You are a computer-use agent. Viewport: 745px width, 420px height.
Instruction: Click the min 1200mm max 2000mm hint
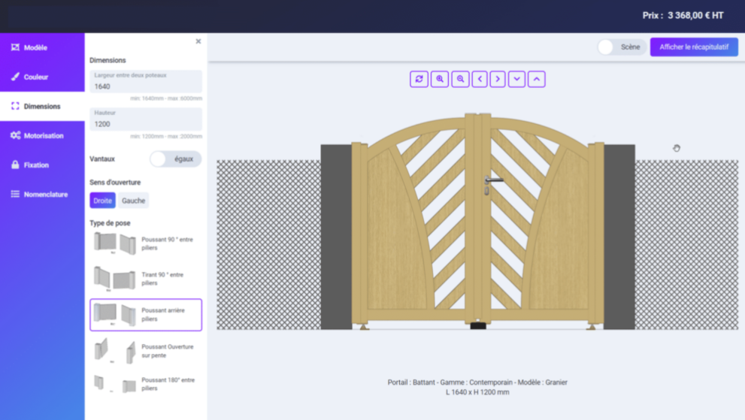click(166, 136)
